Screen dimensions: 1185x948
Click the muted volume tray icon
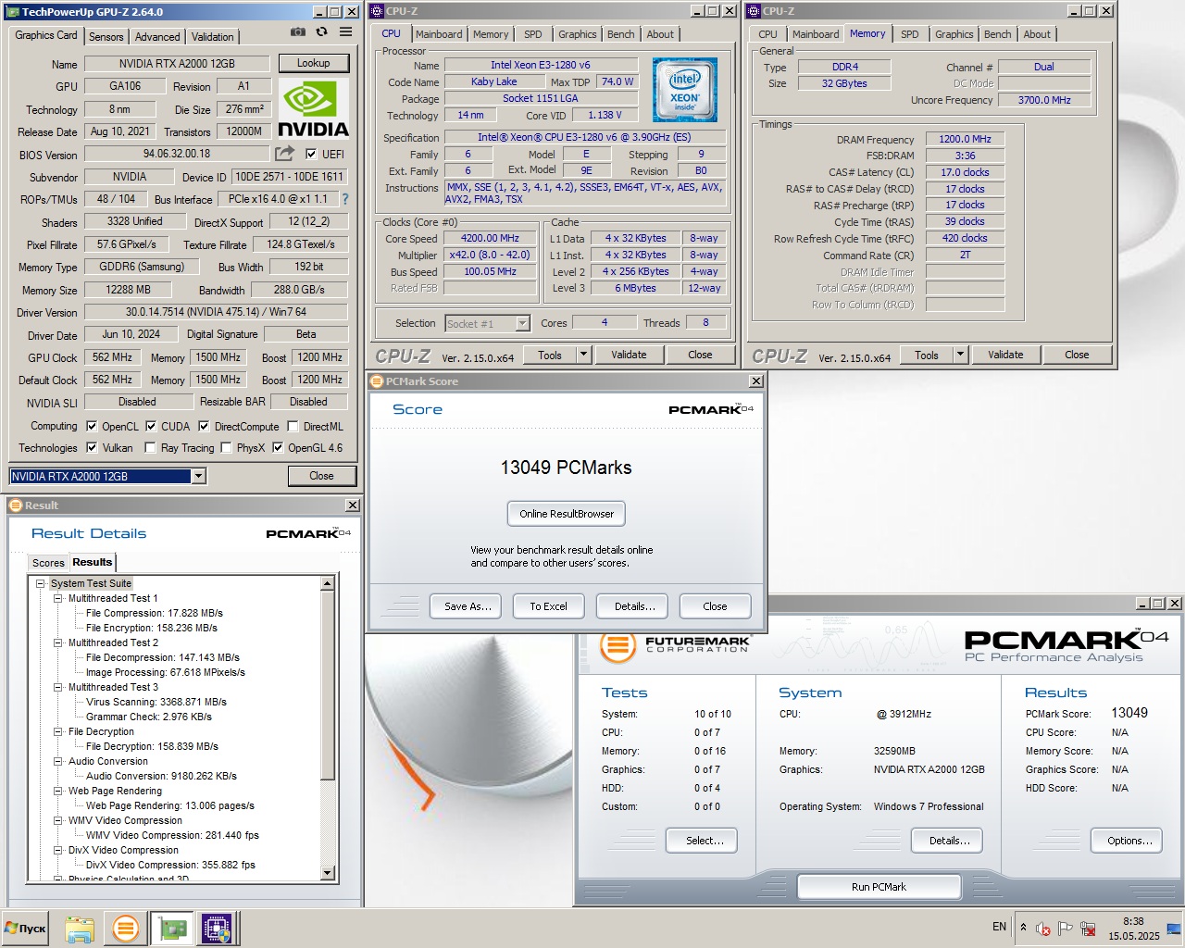click(1043, 928)
